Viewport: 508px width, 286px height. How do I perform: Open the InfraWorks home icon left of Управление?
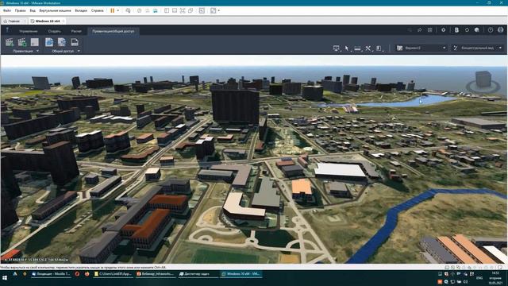pos(7,30)
